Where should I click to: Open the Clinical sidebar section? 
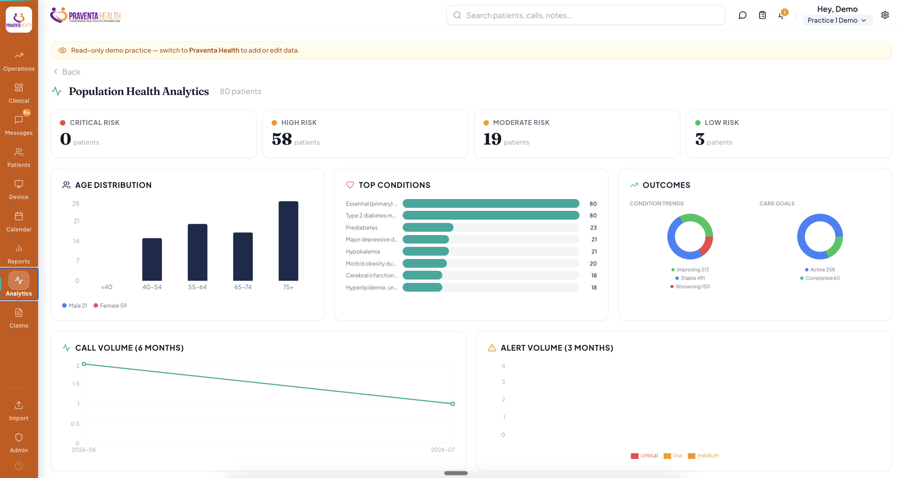click(19, 94)
